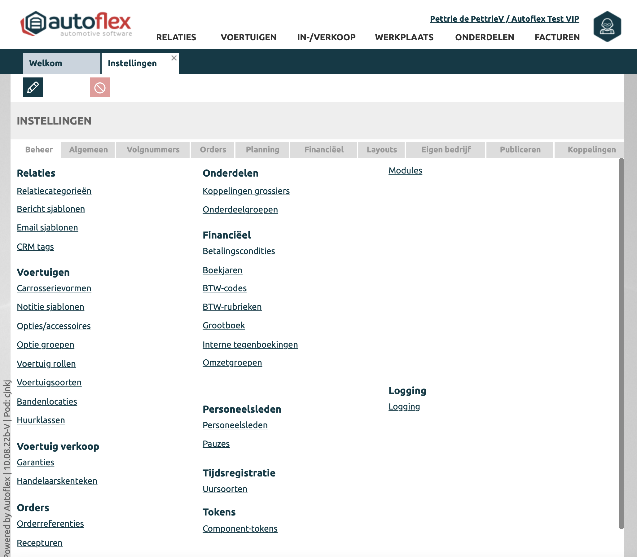Open the Relatiecategorieën link
Image resolution: width=637 pixels, height=557 pixels.
pos(54,191)
